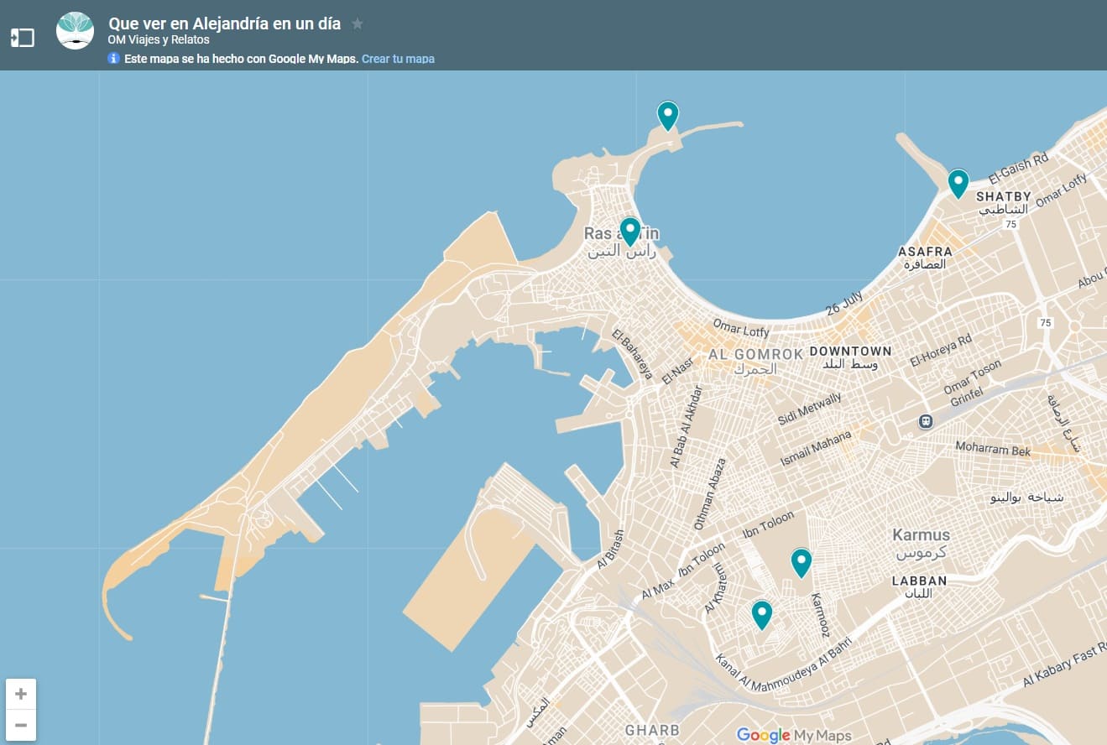Select the map pin above Kanal Al Mahmoudeya
The width and height of the screenshot is (1107, 745).
(762, 615)
